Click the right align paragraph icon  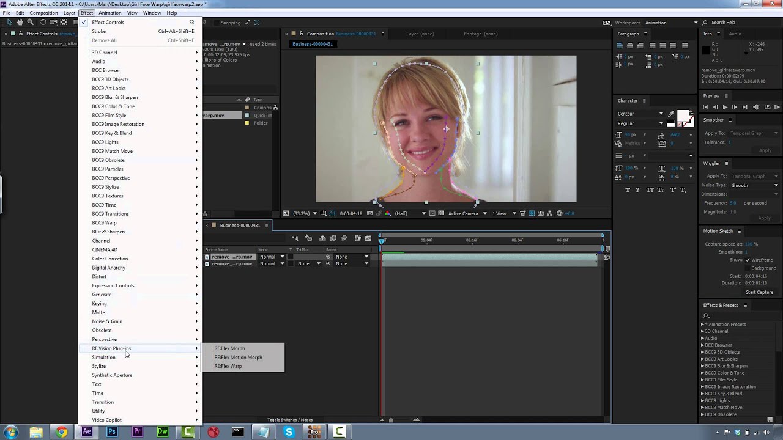tap(640, 45)
